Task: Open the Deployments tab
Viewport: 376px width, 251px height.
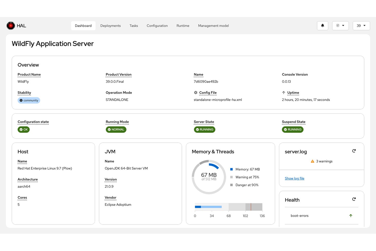Action: [111, 26]
